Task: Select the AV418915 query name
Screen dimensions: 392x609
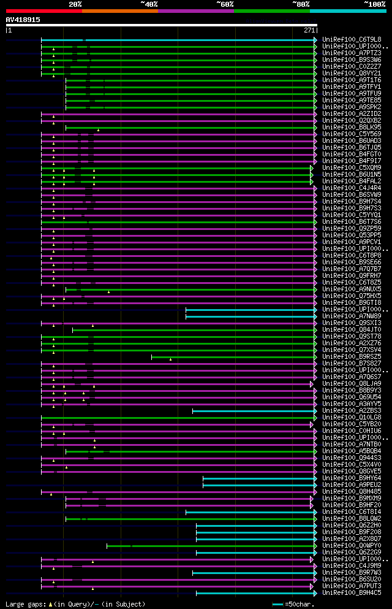Action: coord(23,20)
